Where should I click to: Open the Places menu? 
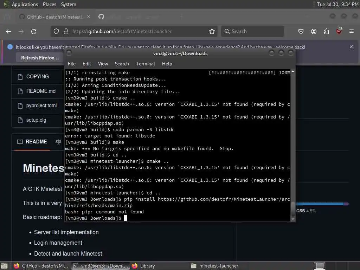[x=49, y=4]
